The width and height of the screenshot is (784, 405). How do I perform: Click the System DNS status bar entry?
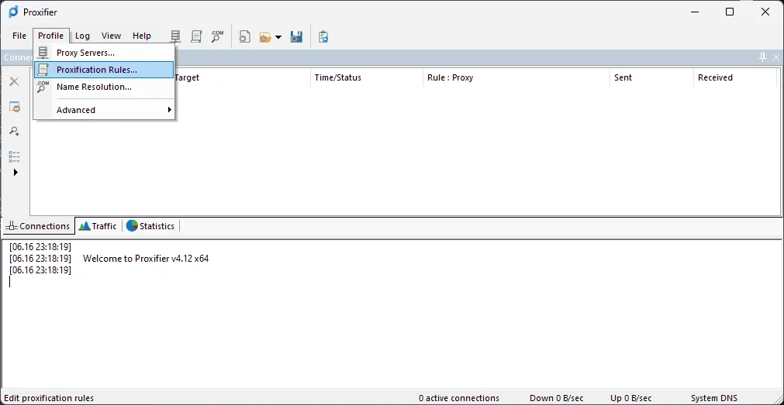click(x=714, y=398)
